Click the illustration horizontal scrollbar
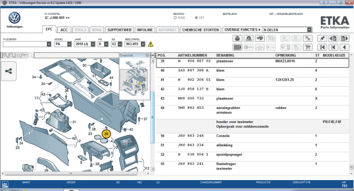Image resolution: width=354 pixels, height=191 pixels. pos(71,174)
